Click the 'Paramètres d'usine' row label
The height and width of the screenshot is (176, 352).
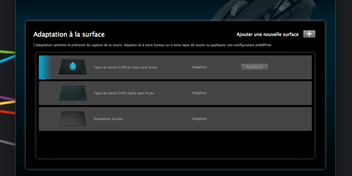(108, 119)
